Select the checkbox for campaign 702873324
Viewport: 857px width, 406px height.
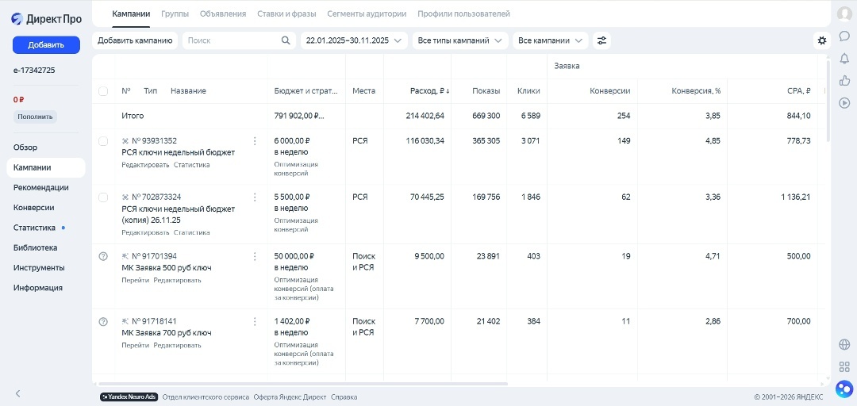point(103,197)
